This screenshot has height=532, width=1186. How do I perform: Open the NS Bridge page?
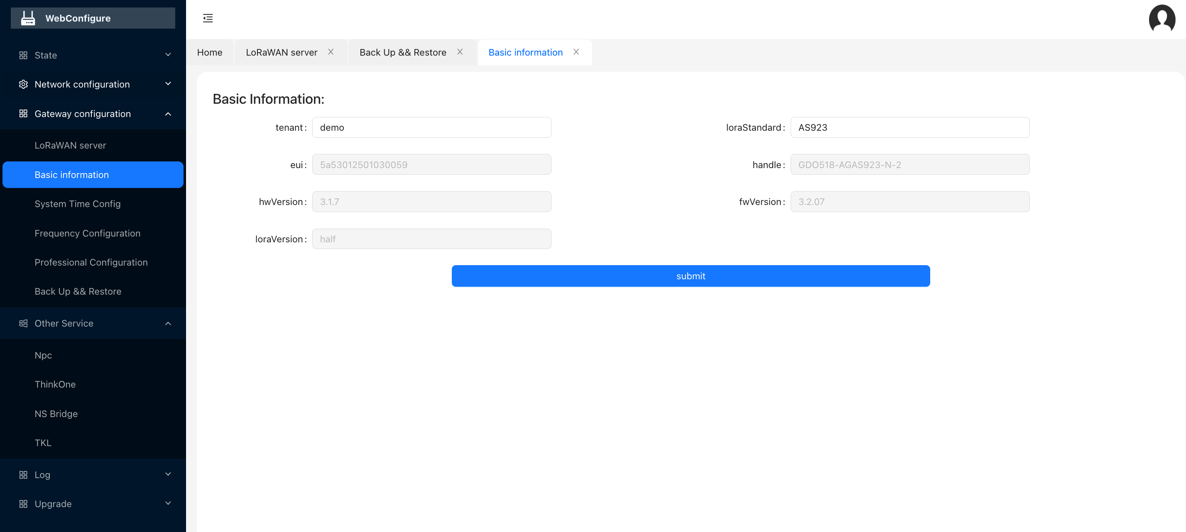point(93,414)
